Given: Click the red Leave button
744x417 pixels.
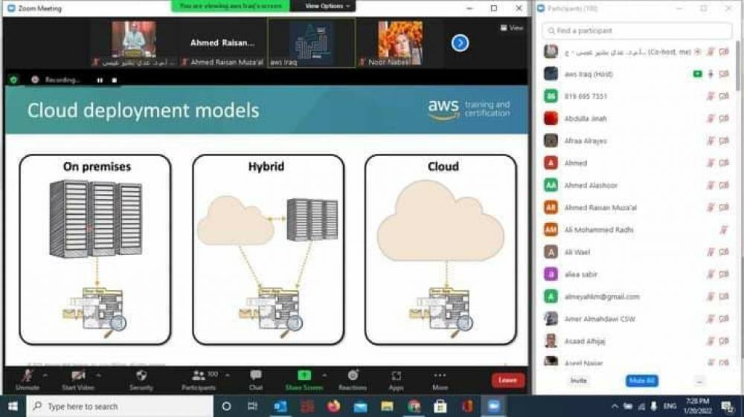Looking at the screenshot, I should click(507, 380).
